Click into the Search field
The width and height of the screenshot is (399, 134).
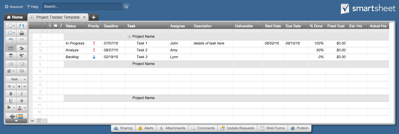pyautogui.click(x=82, y=7)
